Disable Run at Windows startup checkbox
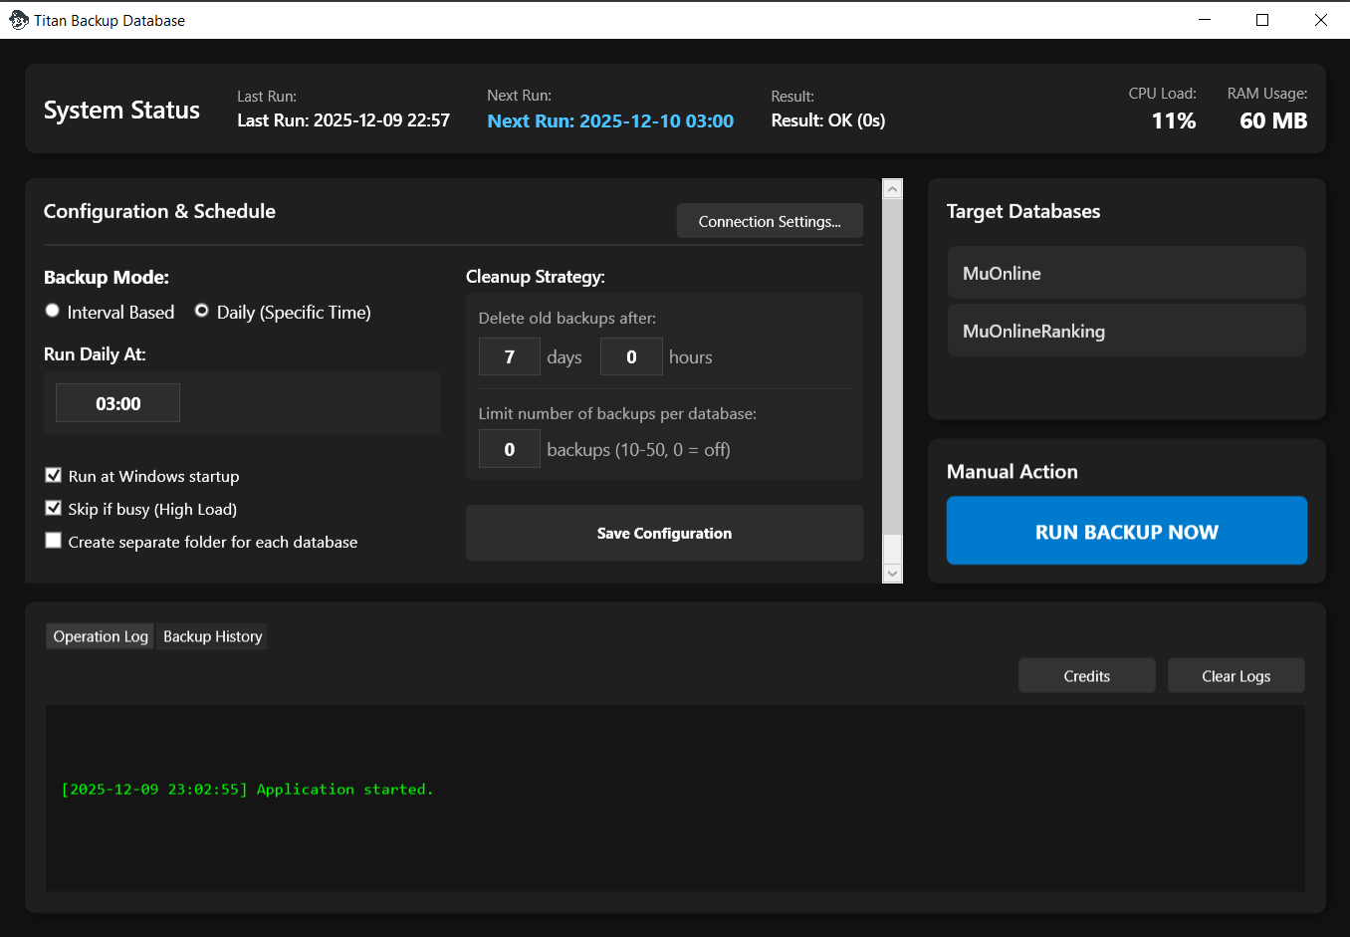This screenshot has height=937, width=1350. (54, 476)
